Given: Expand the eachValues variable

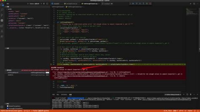Looking at the screenshot, I should (7, 18).
